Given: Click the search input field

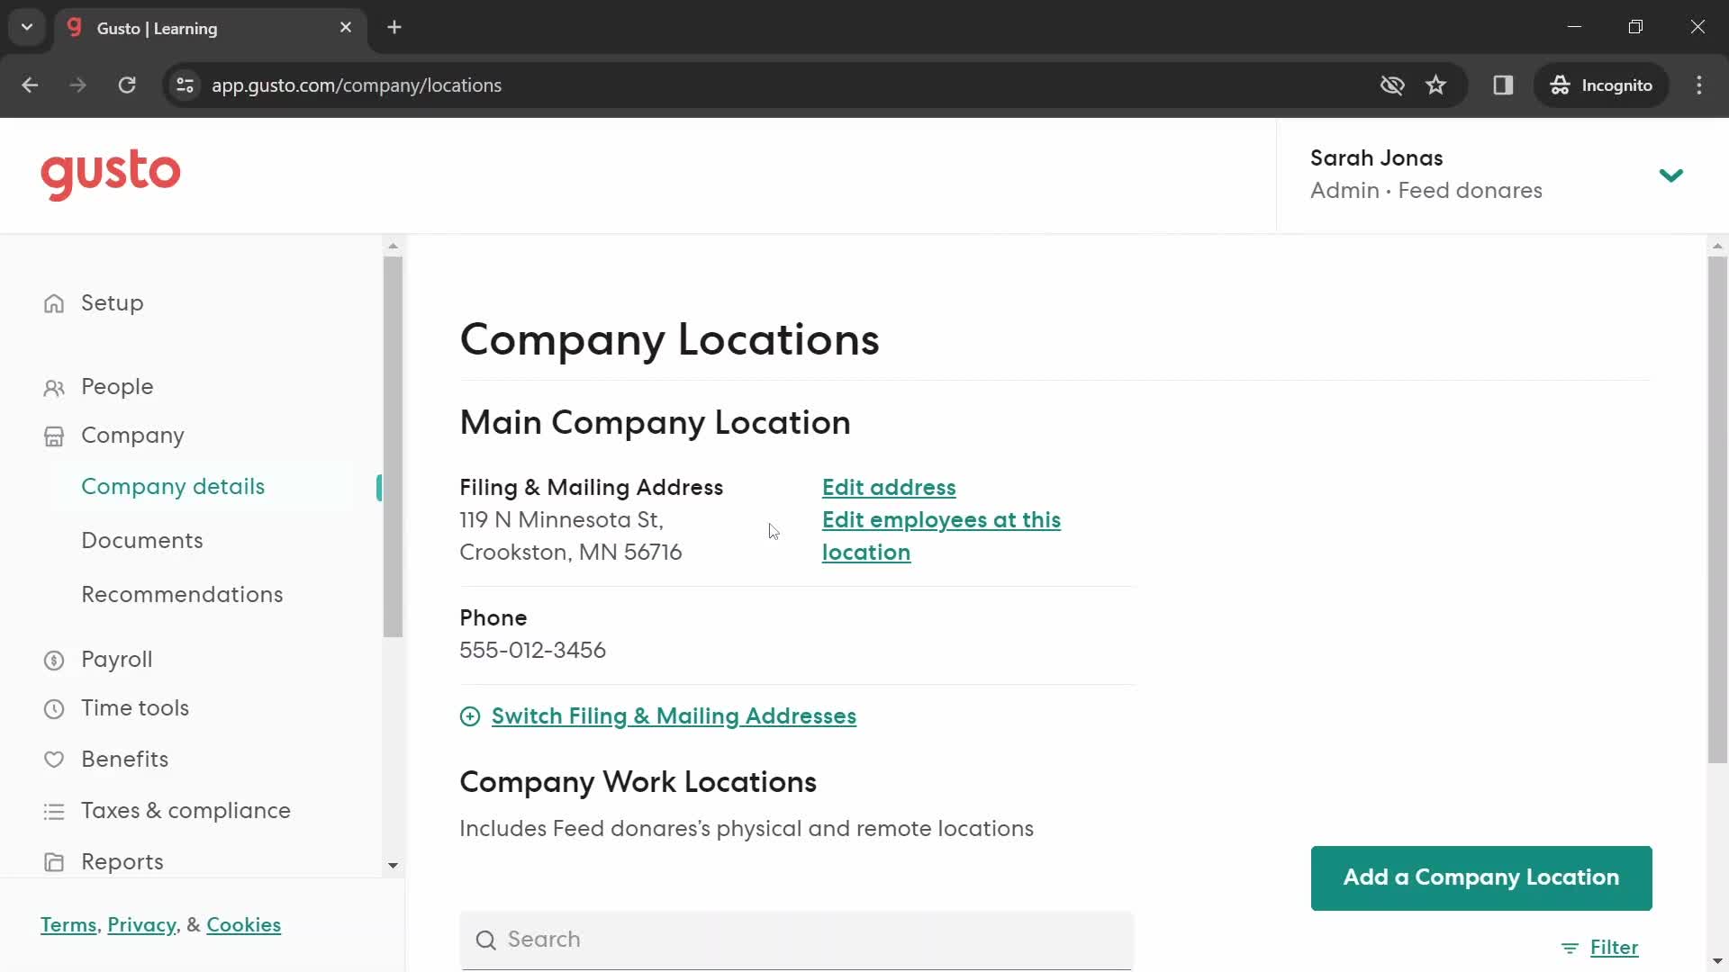Looking at the screenshot, I should (796, 939).
